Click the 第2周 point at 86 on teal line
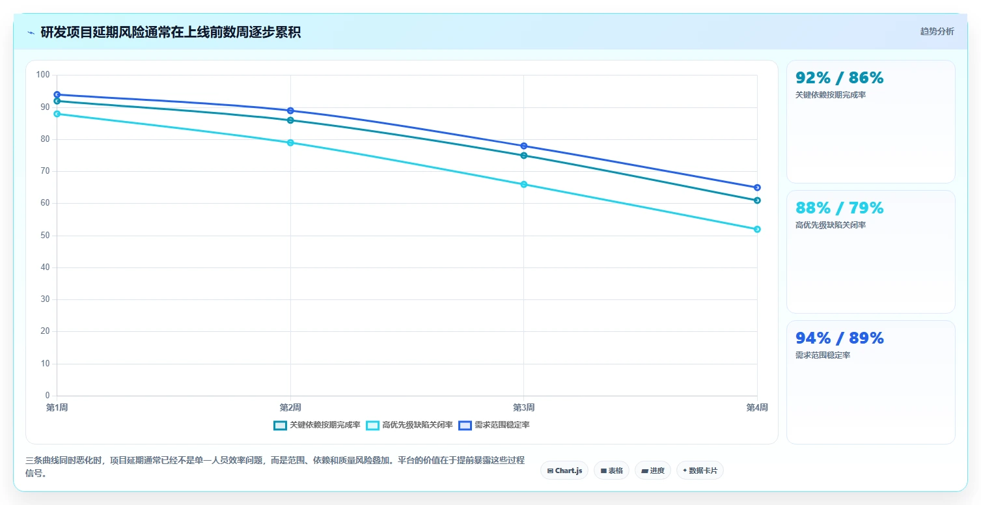This screenshot has width=981, height=505. pos(290,120)
